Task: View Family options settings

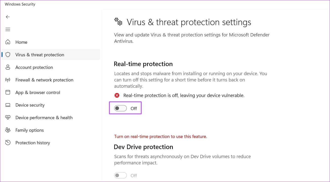Action: coord(30,130)
